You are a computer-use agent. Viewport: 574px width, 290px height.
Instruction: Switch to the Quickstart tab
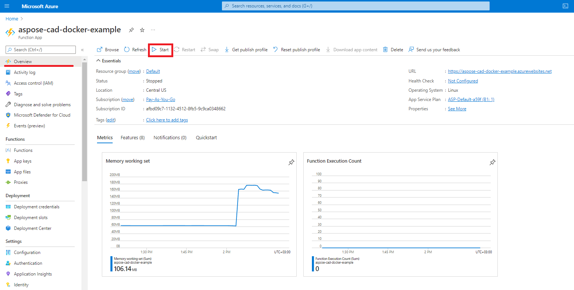click(x=206, y=138)
